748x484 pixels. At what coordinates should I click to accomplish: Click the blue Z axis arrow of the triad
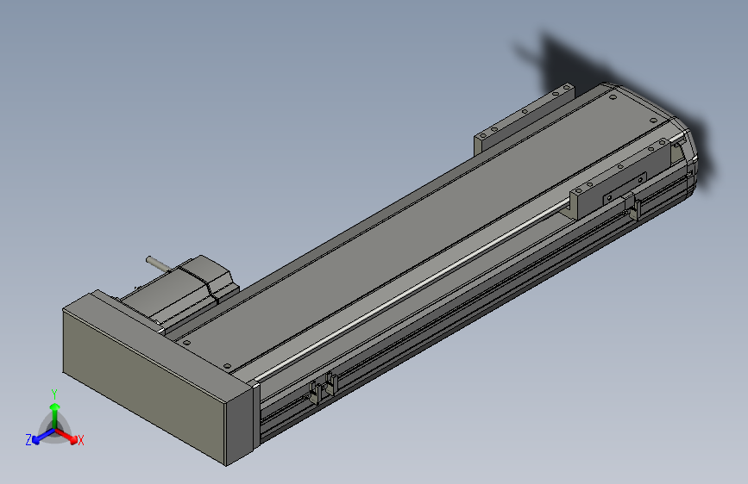(43, 436)
